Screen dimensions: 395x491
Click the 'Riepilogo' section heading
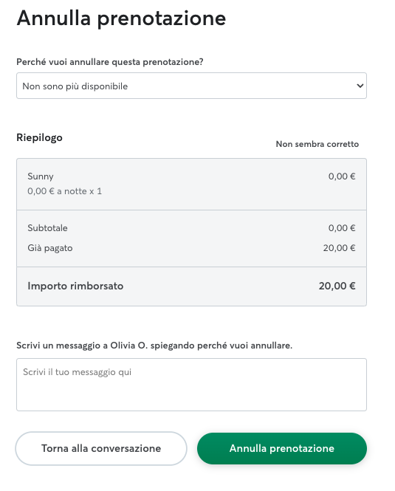(x=39, y=137)
